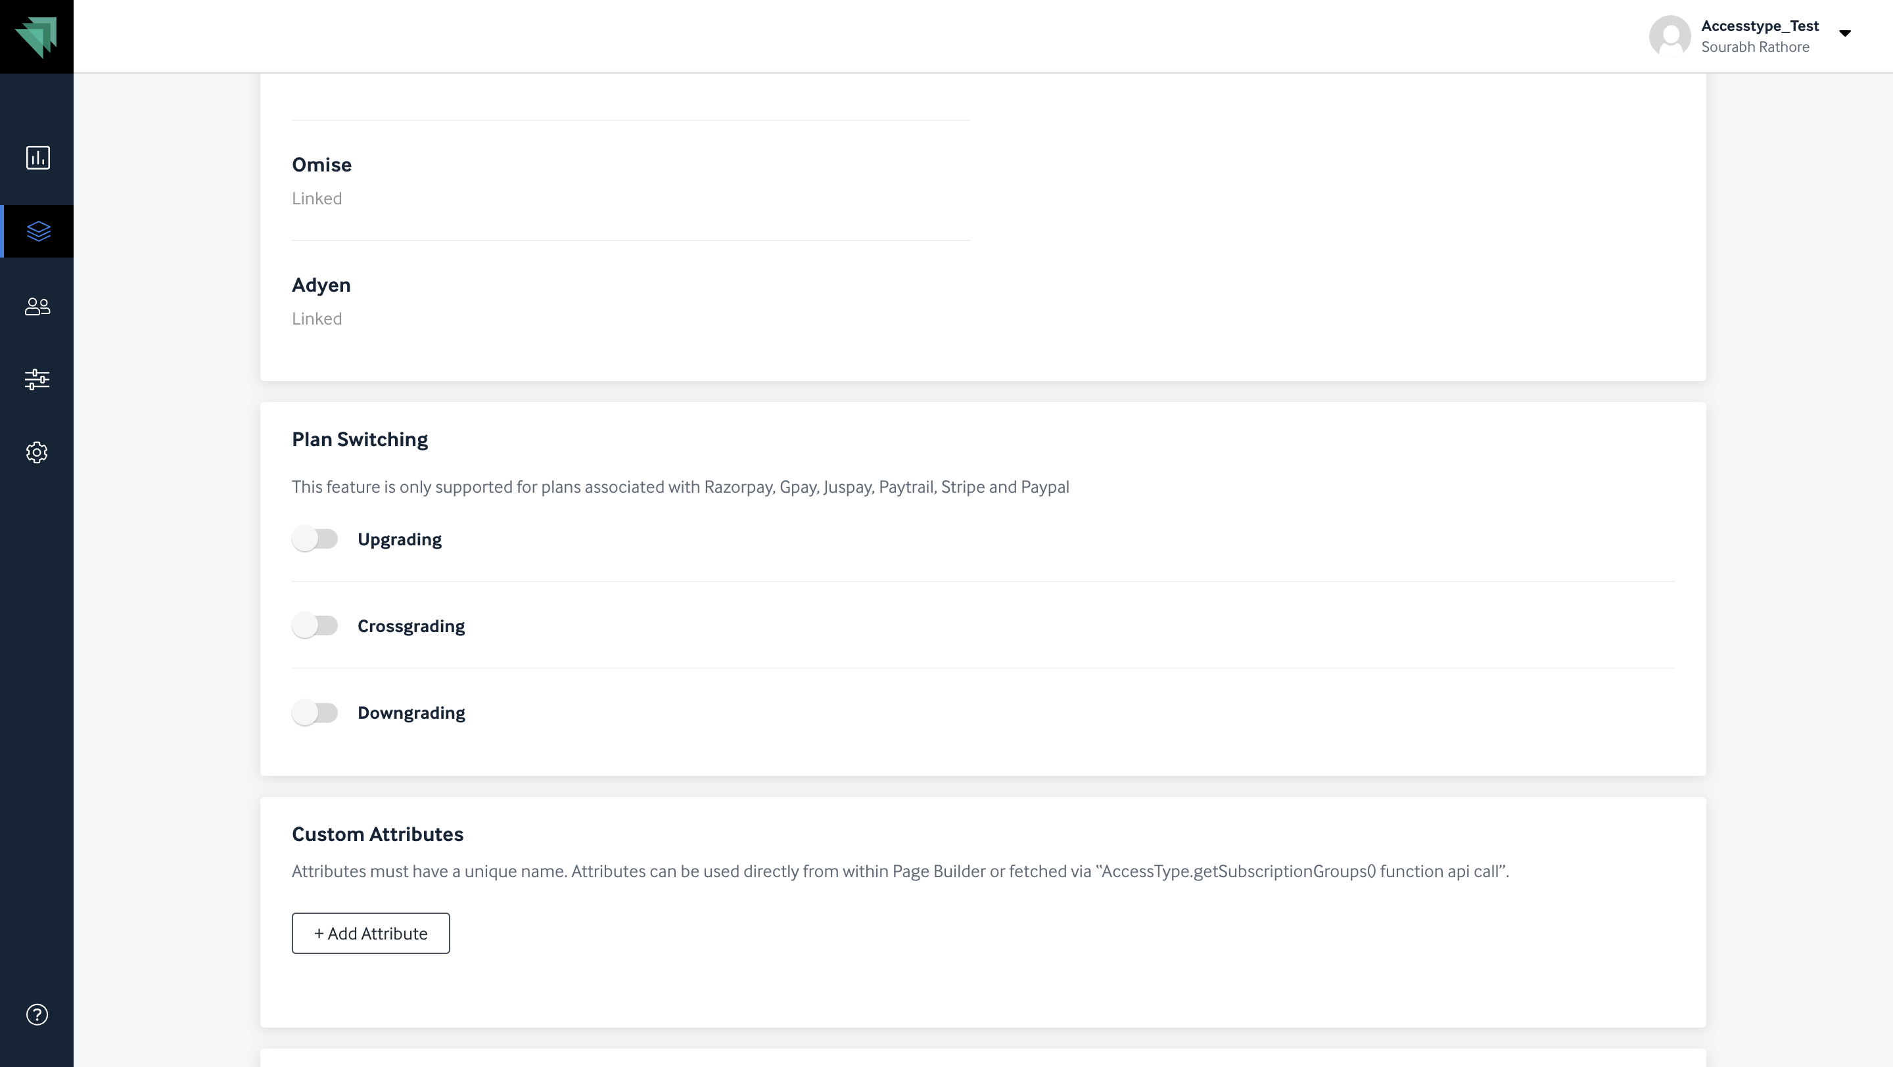
Task: Click the help/question mark icon
Action: 36,1015
